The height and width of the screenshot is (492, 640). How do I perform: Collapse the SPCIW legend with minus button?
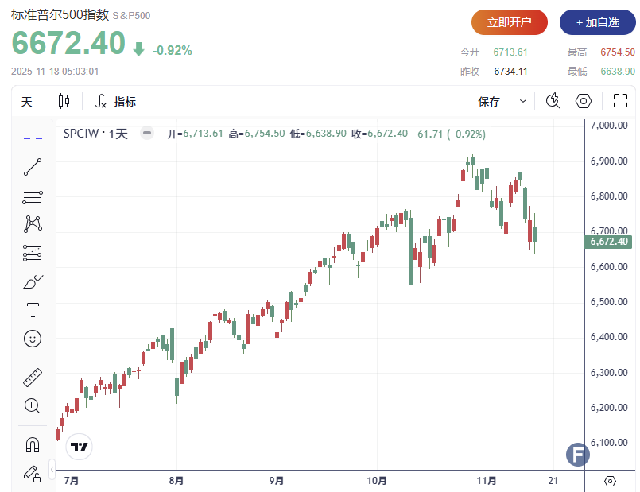(147, 133)
